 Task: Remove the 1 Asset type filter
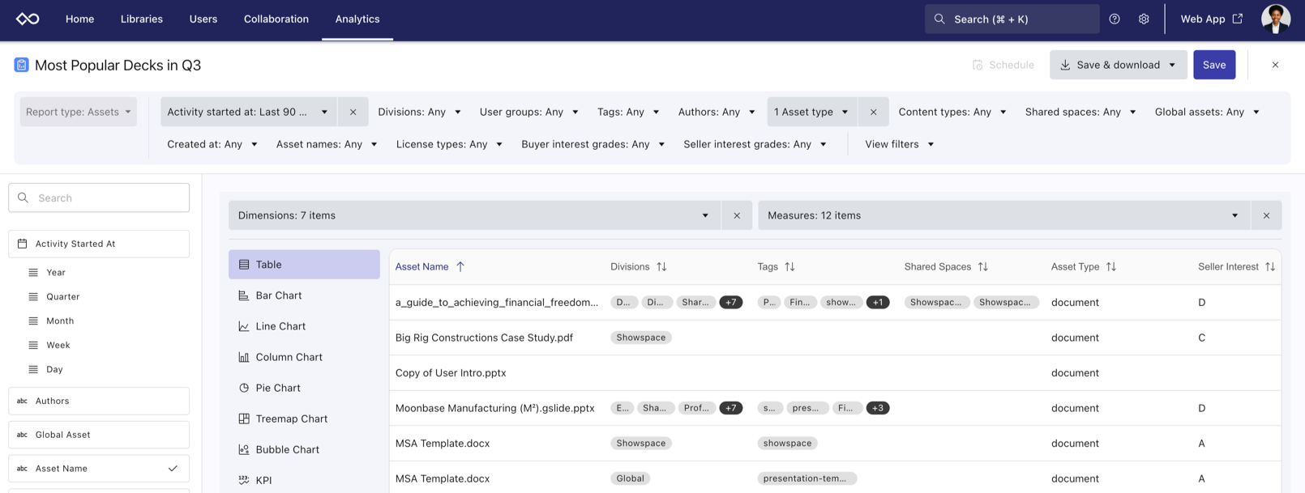click(873, 112)
